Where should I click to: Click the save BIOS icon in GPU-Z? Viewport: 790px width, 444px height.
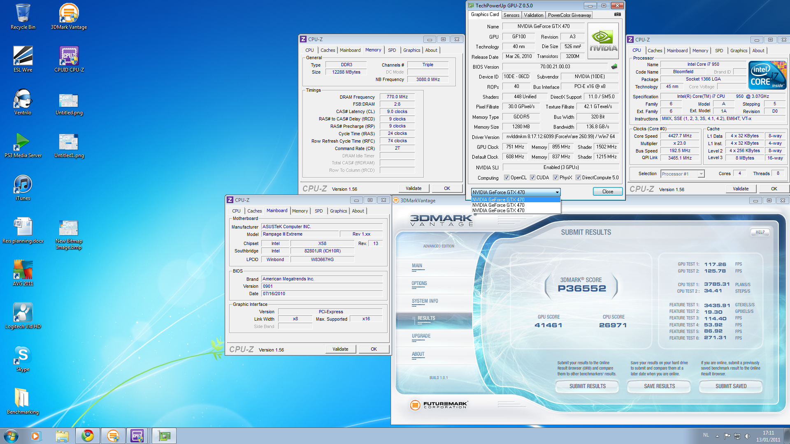614,67
